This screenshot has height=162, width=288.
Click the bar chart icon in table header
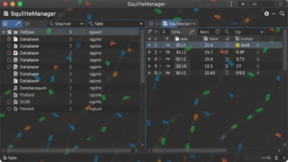(x=227, y=39)
